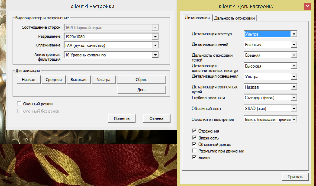The image size is (316, 186).
Task: Click the Сброс reset button
Action: pyautogui.click(x=142, y=80)
